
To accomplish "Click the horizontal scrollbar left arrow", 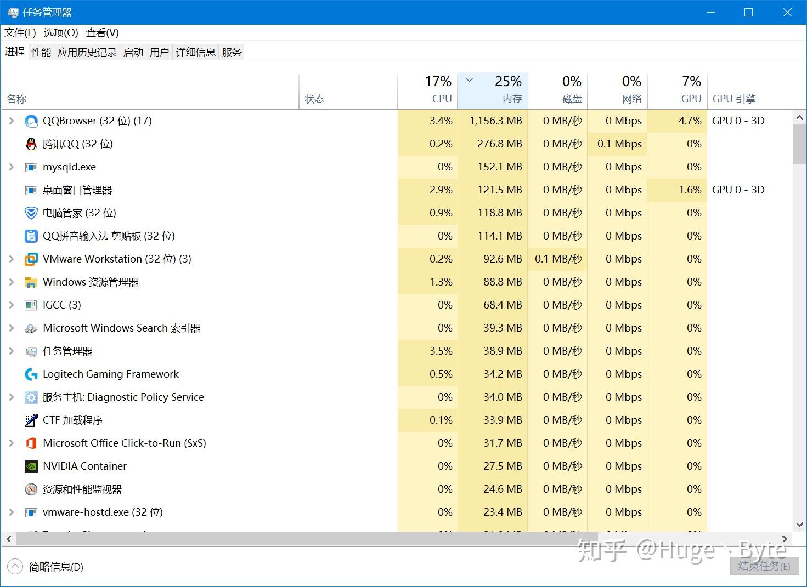I will (x=8, y=539).
